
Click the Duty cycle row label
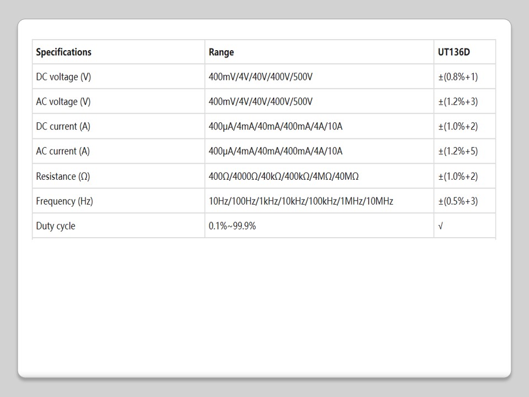point(56,226)
